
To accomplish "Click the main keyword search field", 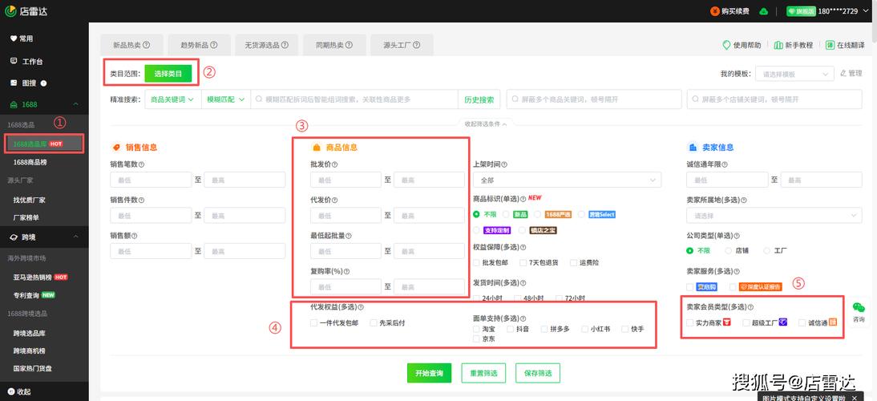I will pyautogui.click(x=354, y=99).
